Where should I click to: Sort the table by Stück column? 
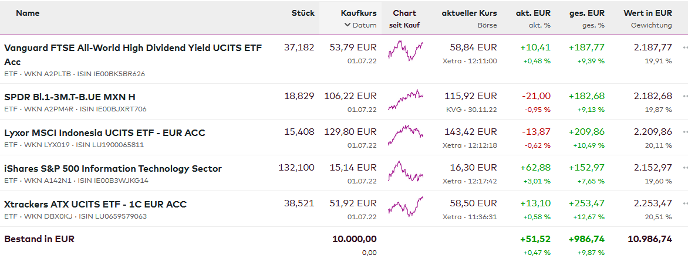[x=303, y=13]
